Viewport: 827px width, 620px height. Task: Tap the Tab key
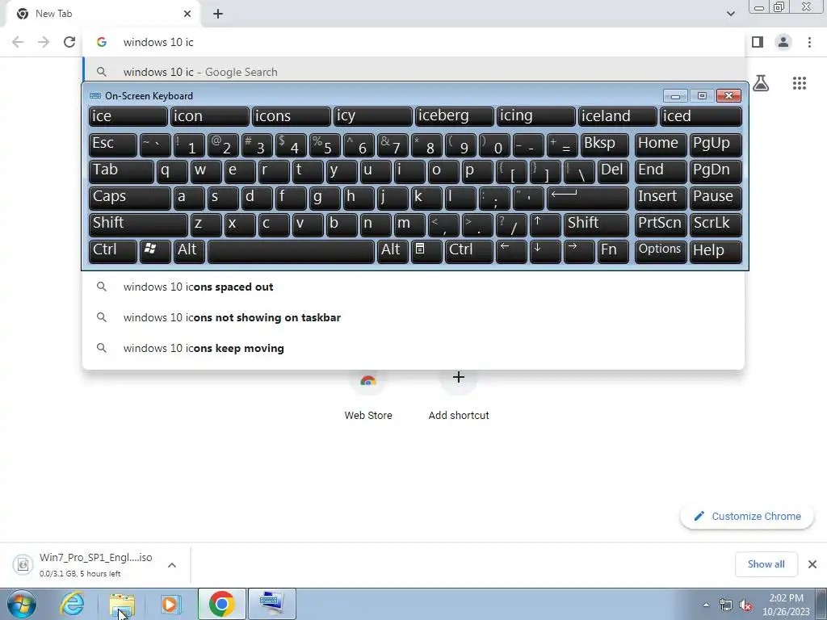[121, 171]
